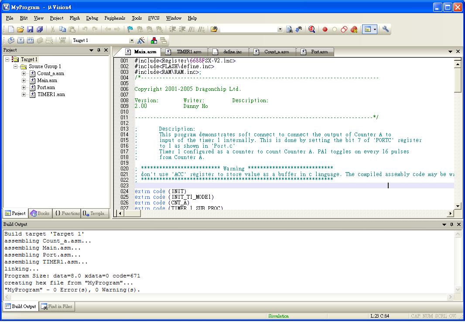Click inside the find text input field
This screenshot has height=322, width=465.
click(x=249, y=29)
